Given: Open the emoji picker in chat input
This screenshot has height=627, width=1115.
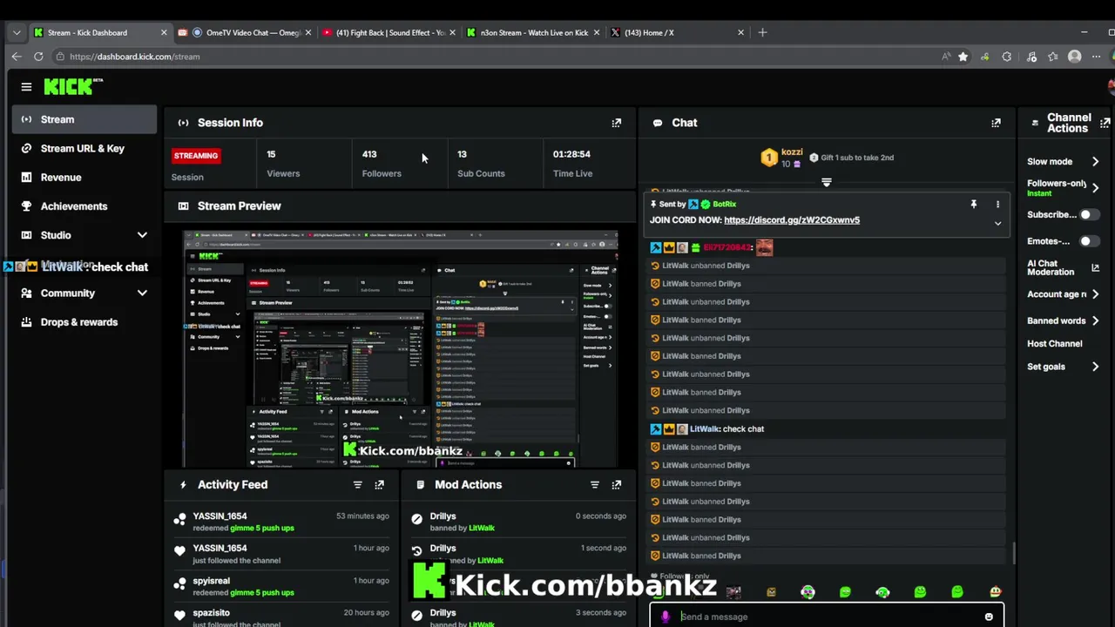Looking at the screenshot, I should coord(989,617).
